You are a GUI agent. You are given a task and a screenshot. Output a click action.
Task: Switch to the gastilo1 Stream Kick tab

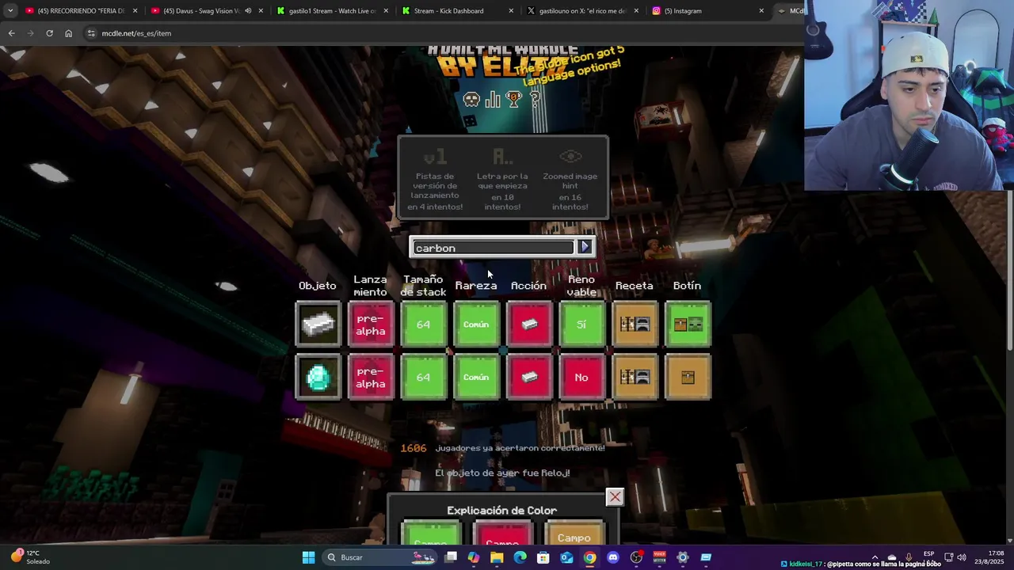click(x=331, y=11)
